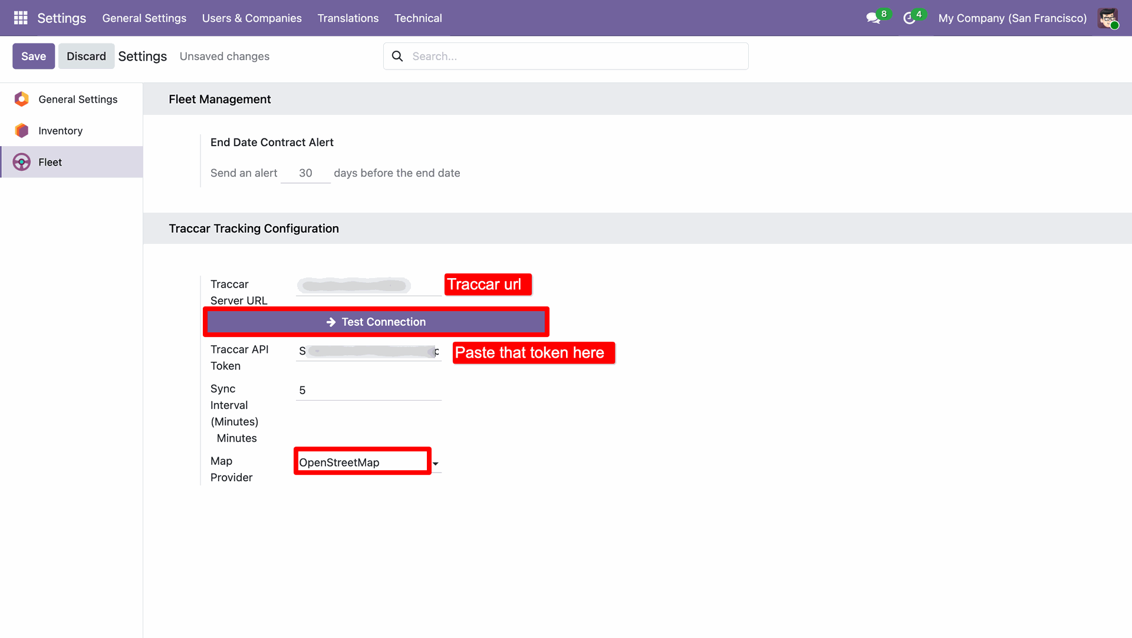This screenshot has height=638, width=1132.
Task: Discard the unsaved changes
Action: (86, 56)
